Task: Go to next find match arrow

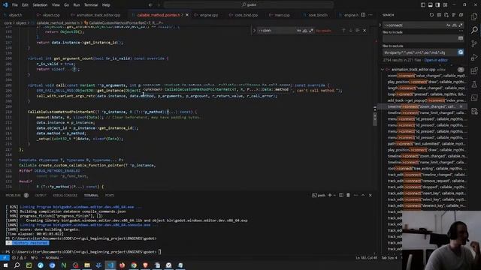Action: click(351, 30)
